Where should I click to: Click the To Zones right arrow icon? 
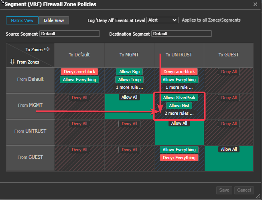click(47, 49)
